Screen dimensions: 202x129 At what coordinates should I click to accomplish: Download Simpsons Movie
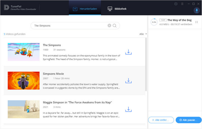(x=128, y=81)
